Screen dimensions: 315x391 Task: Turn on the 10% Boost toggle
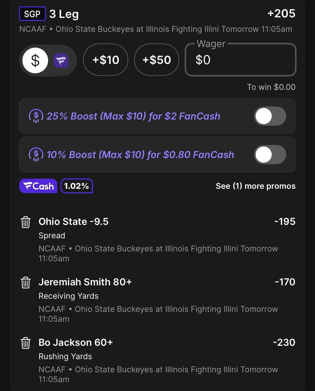[x=270, y=155]
